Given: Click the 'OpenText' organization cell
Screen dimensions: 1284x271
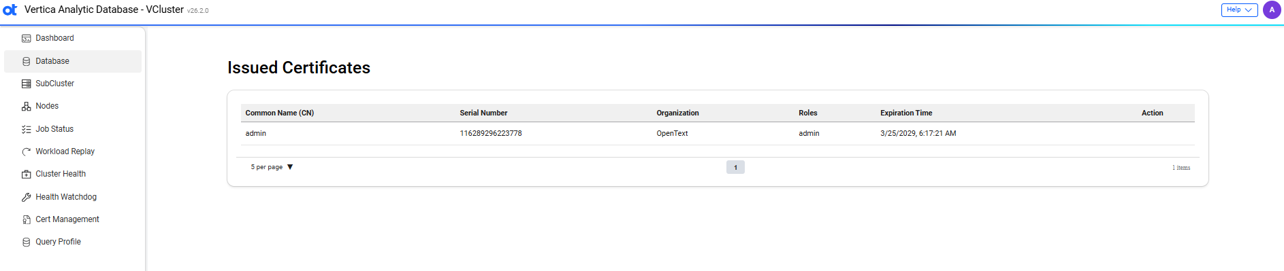Looking at the screenshot, I should pyautogui.click(x=672, y=133).
